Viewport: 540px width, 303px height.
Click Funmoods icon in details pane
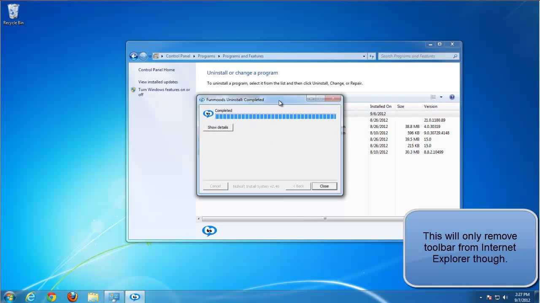209,231
